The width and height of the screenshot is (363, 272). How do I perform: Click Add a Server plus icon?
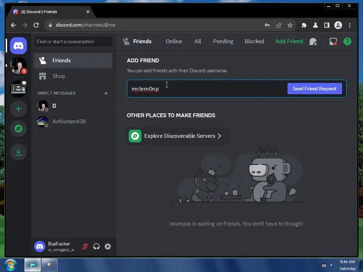pos(18,109)
